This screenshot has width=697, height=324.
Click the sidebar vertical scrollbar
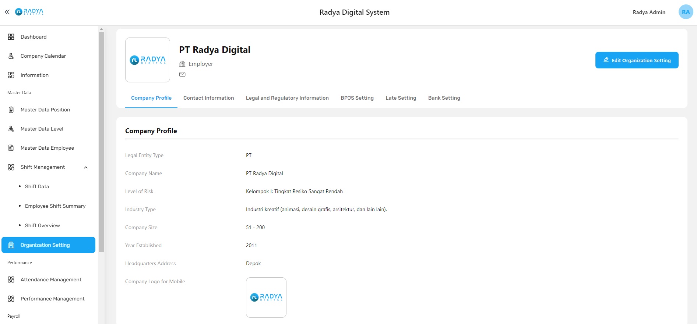(101, 142)
